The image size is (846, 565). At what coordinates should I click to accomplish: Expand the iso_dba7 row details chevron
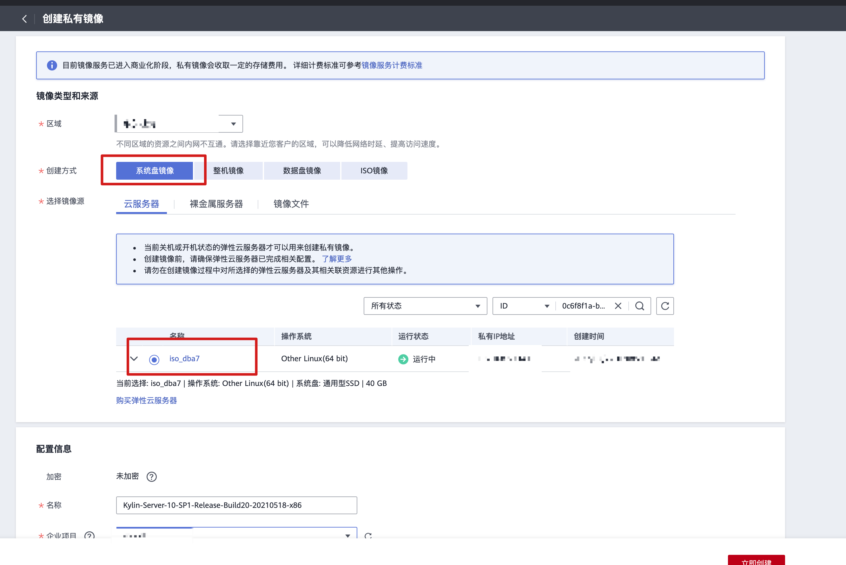pos(134,359)
